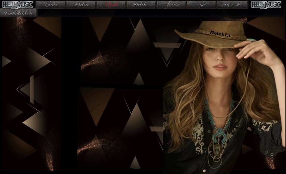Click the left zigzag triangle panel
Image resolution: width=286 pixels, height=174 pixels.
[31, 94]
